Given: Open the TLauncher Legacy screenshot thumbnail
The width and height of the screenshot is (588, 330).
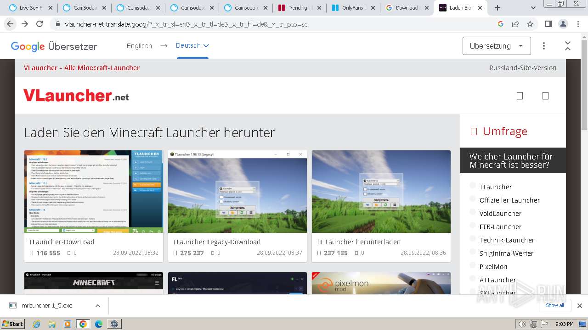Looking at the screenshot, I should click(237, 192).
